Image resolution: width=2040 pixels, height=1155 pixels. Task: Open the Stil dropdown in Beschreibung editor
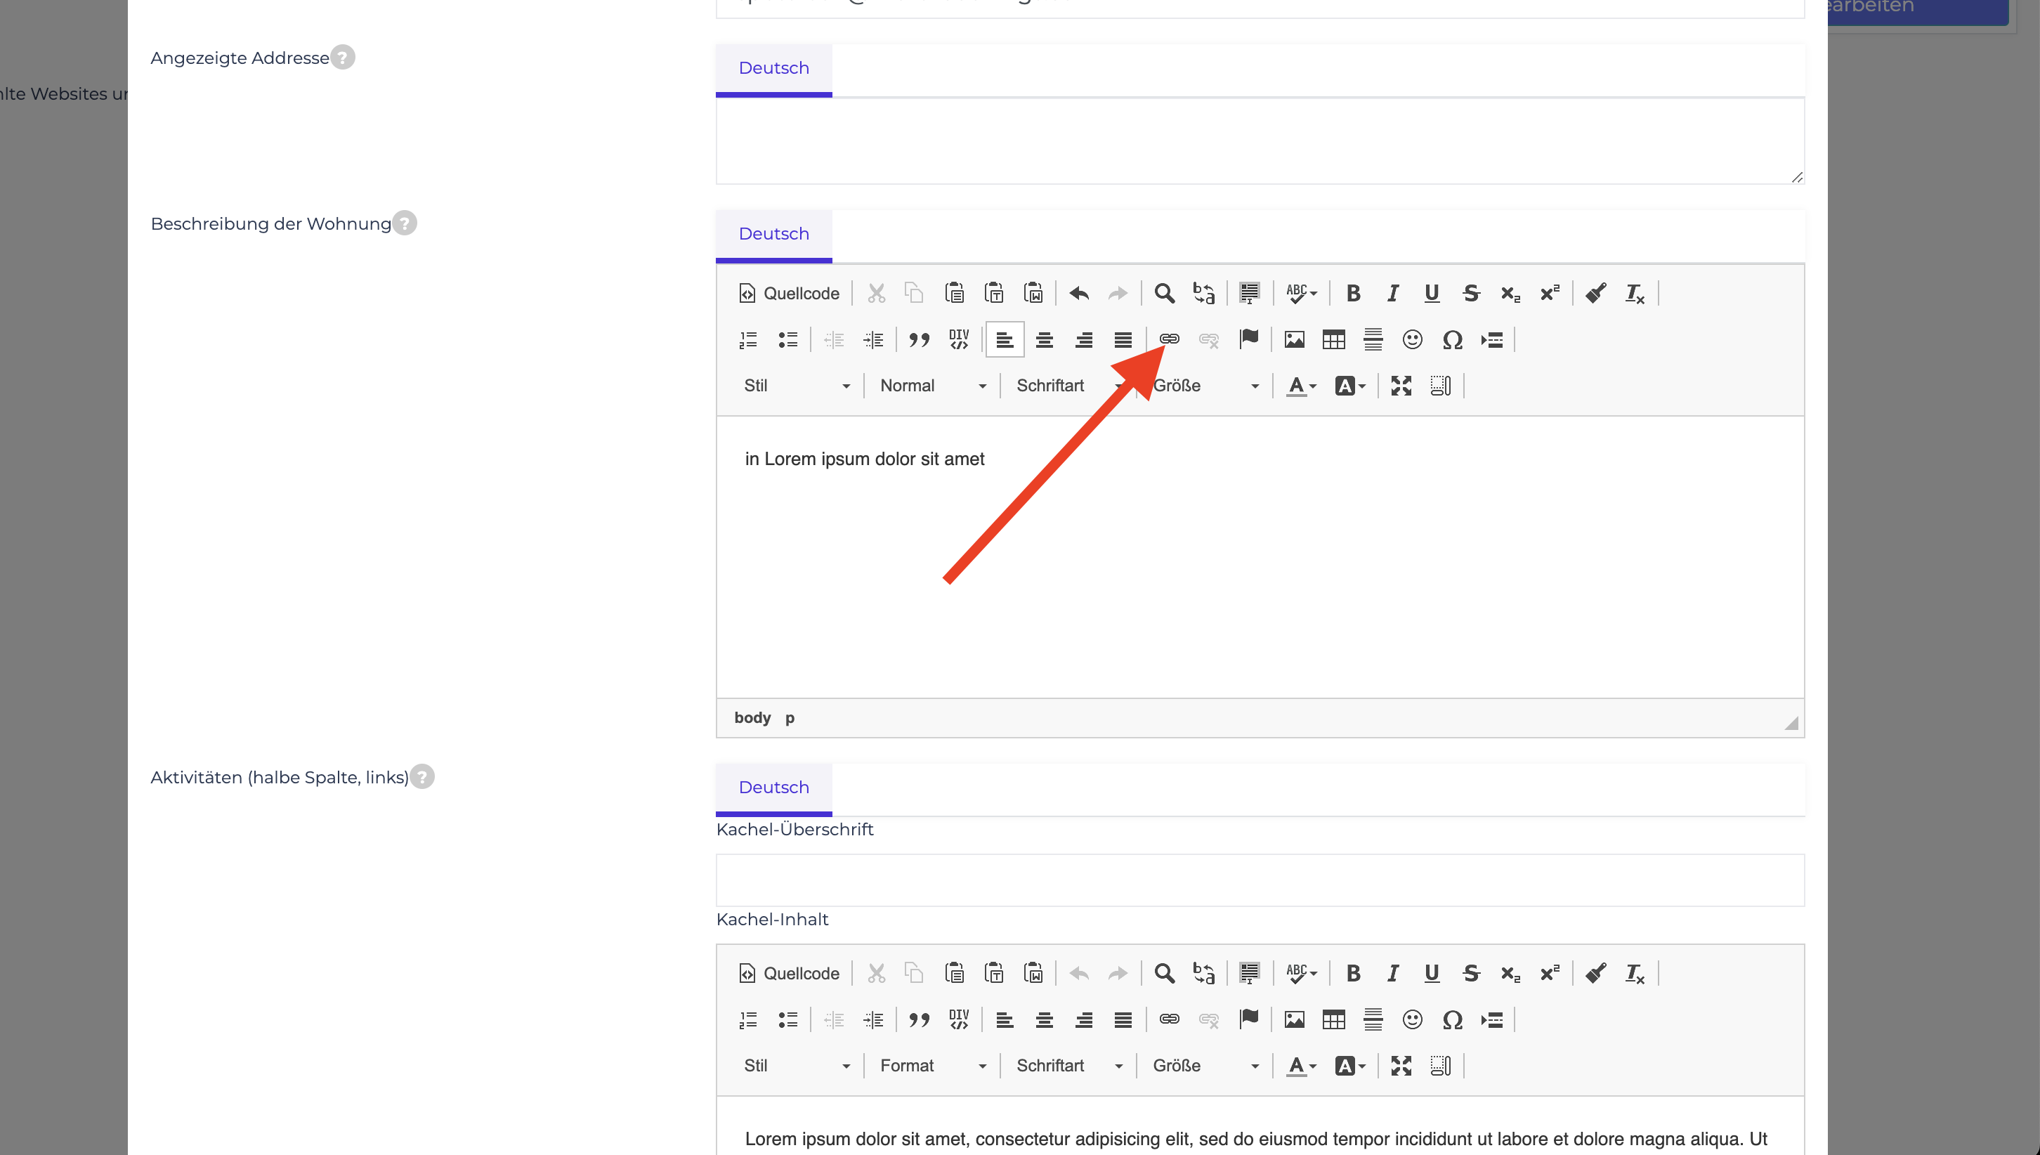(797, 386)
